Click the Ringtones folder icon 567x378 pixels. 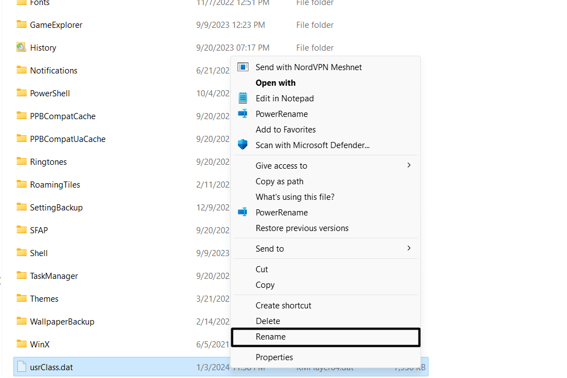21,161
